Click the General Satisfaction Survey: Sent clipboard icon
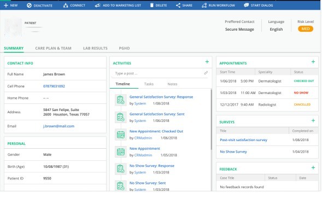 120,117
